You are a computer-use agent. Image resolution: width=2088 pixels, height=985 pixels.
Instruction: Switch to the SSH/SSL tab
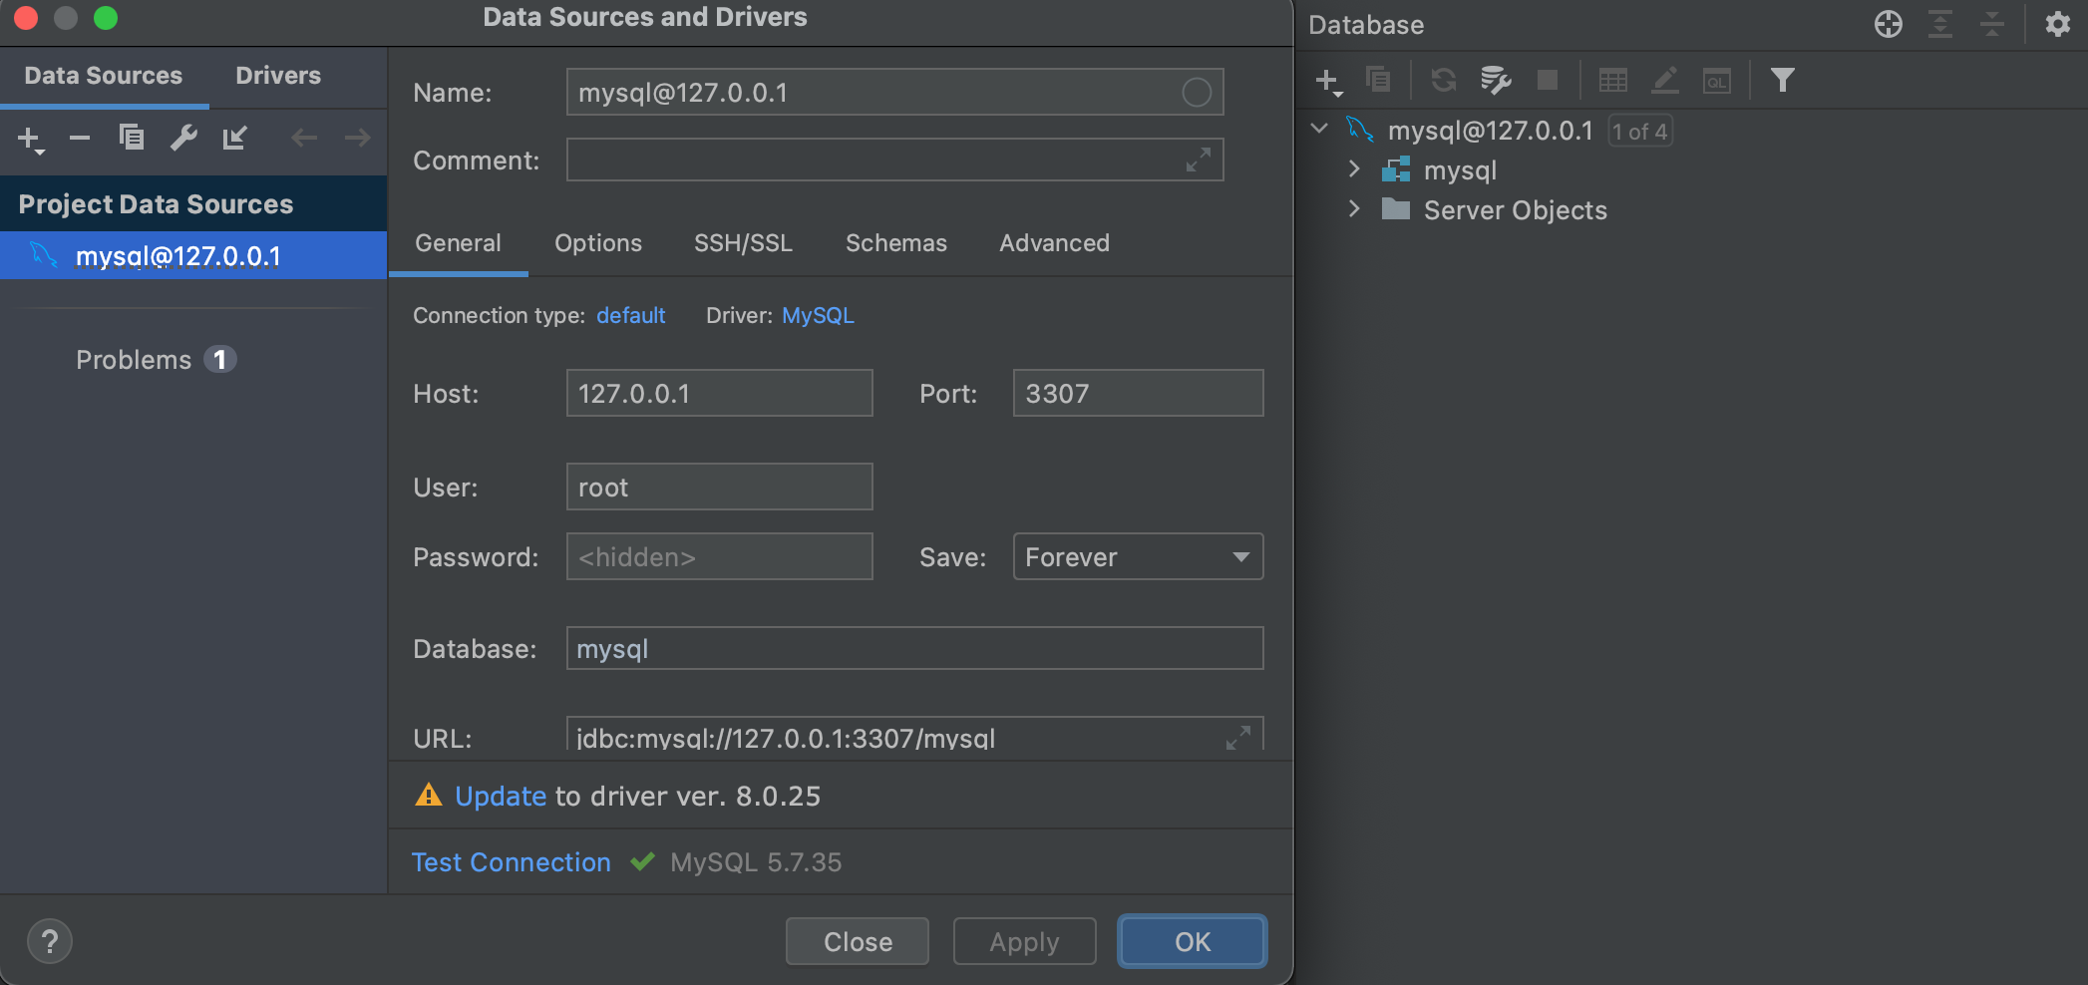(743, 243)
